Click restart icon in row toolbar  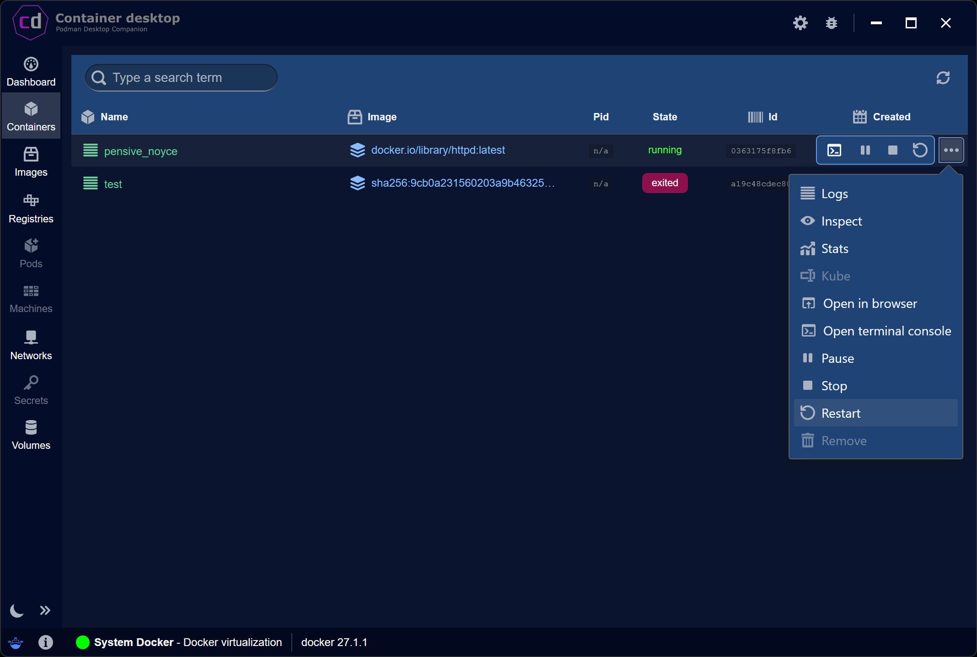click(919, 150)
